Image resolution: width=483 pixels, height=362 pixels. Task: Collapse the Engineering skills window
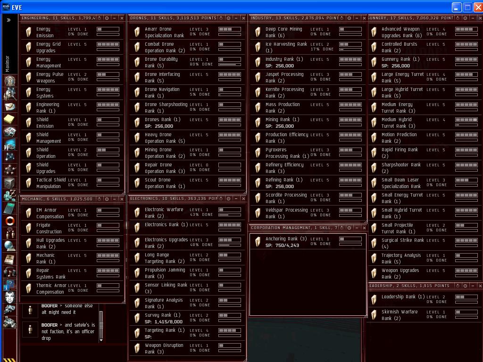click(x=114, y=18)
